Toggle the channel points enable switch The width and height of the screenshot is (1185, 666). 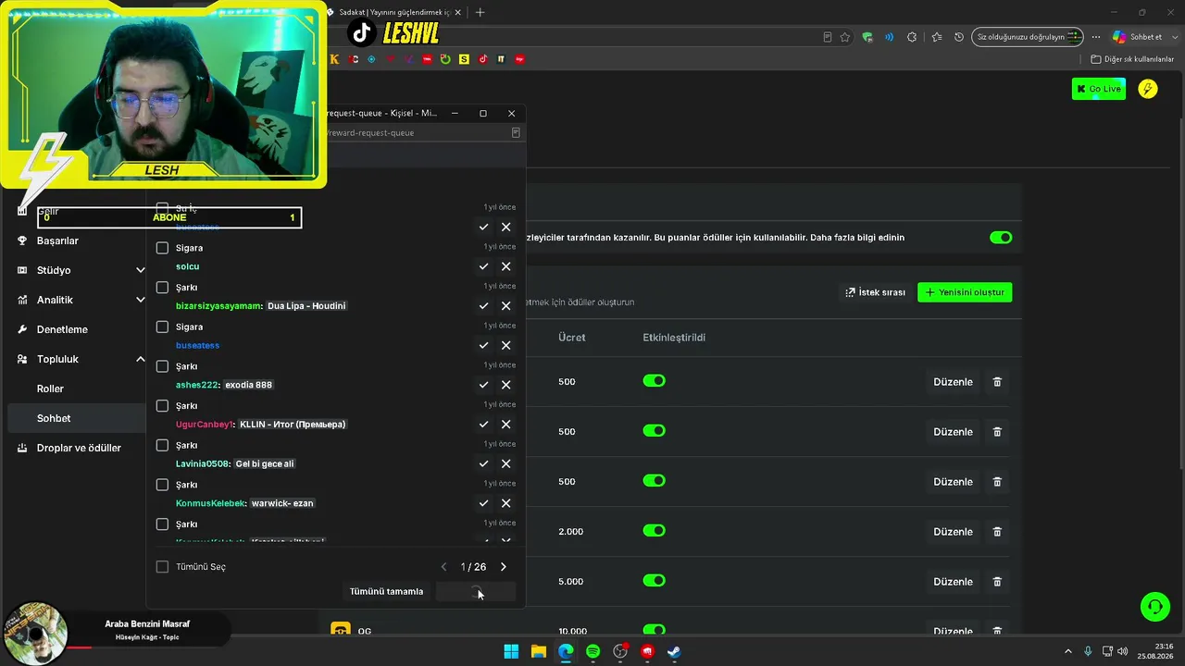[x=1001, y=238]
